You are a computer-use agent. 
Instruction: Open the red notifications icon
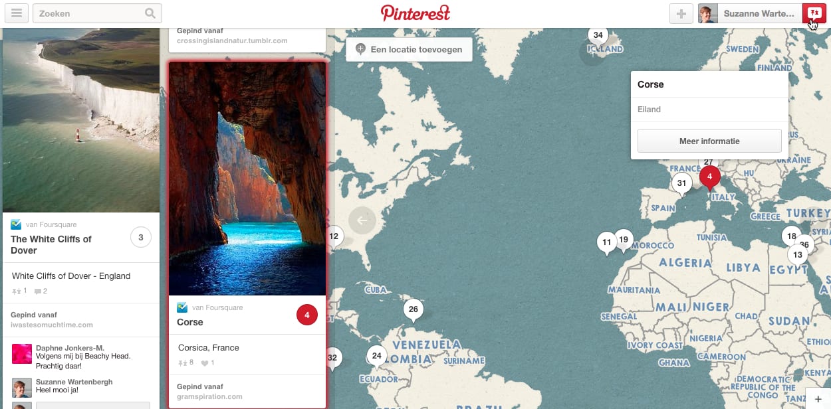[814, 13]
